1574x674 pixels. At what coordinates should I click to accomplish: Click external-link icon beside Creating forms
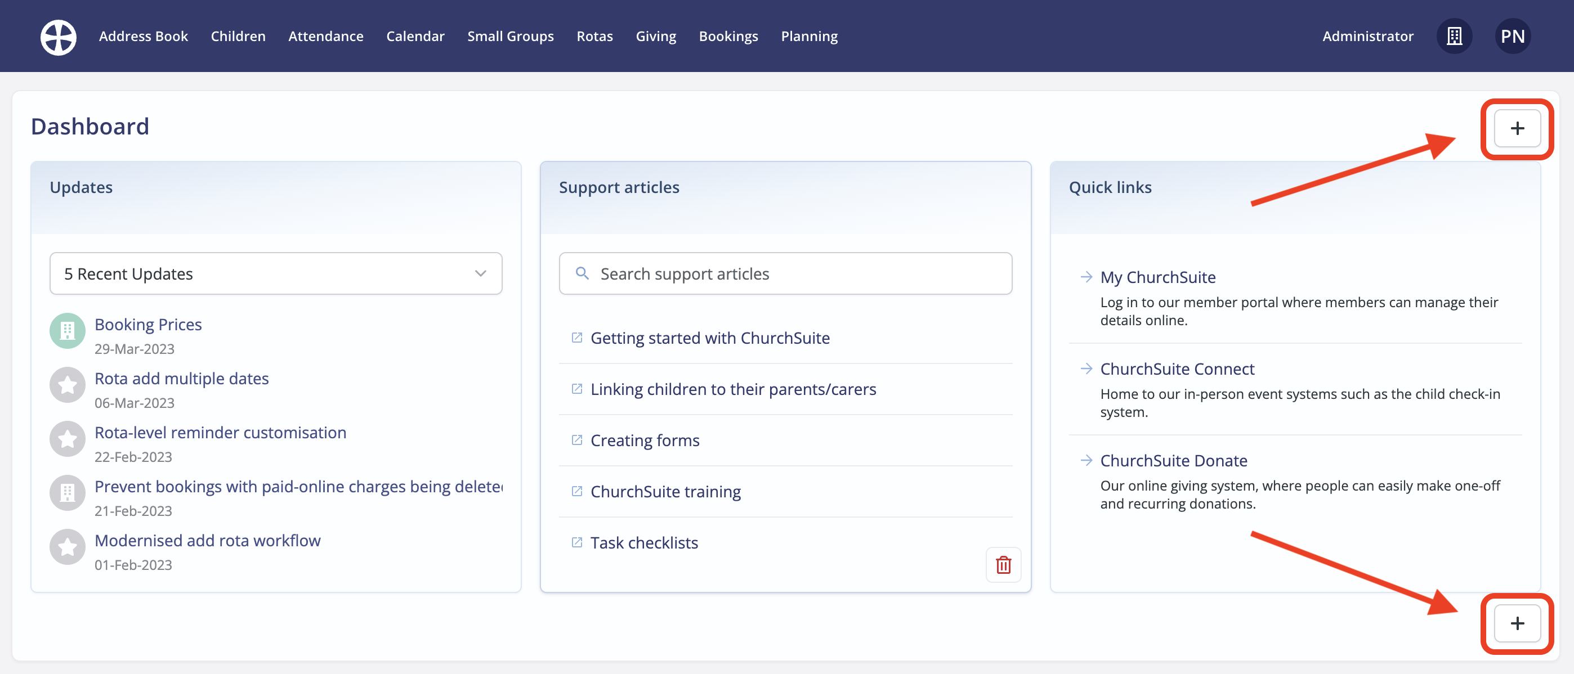pos(576,440)
